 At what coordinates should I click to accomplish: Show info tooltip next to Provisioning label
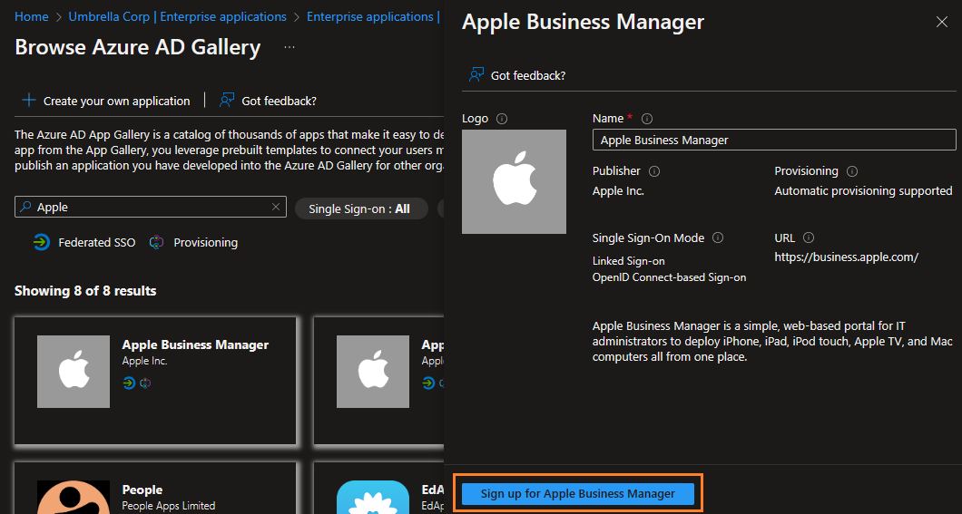point(852,171)
